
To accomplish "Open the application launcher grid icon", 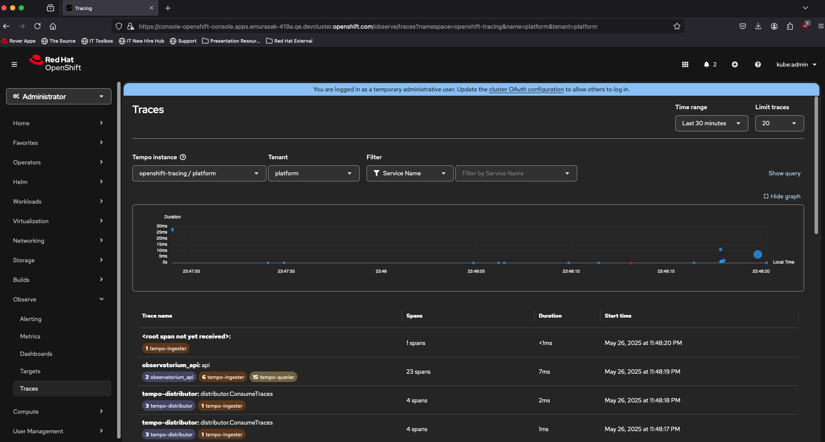I will click(x=685, y=64).
